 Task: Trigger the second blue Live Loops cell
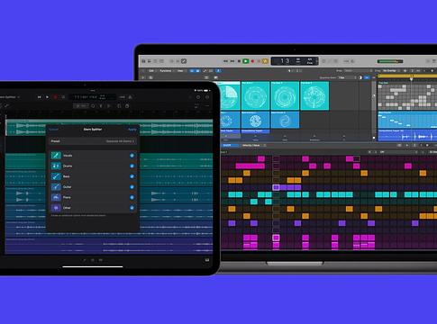[x=256, y=120]
